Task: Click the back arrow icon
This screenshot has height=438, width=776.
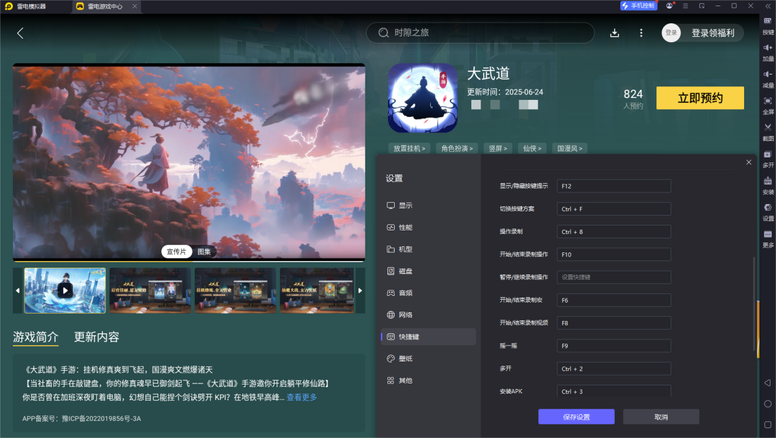Action: [x=20, y=33]
